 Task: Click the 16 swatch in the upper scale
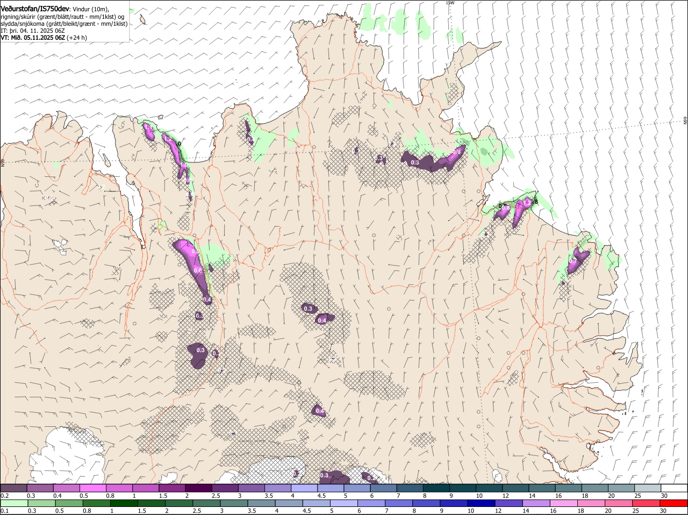click(569, 488)
